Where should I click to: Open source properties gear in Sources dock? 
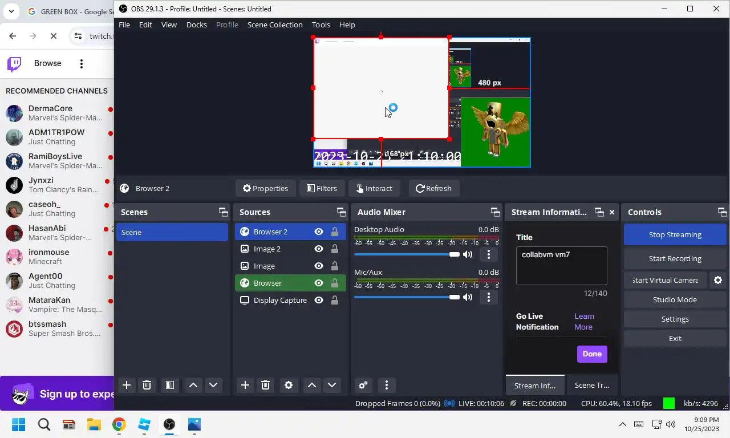click(289, 385)
